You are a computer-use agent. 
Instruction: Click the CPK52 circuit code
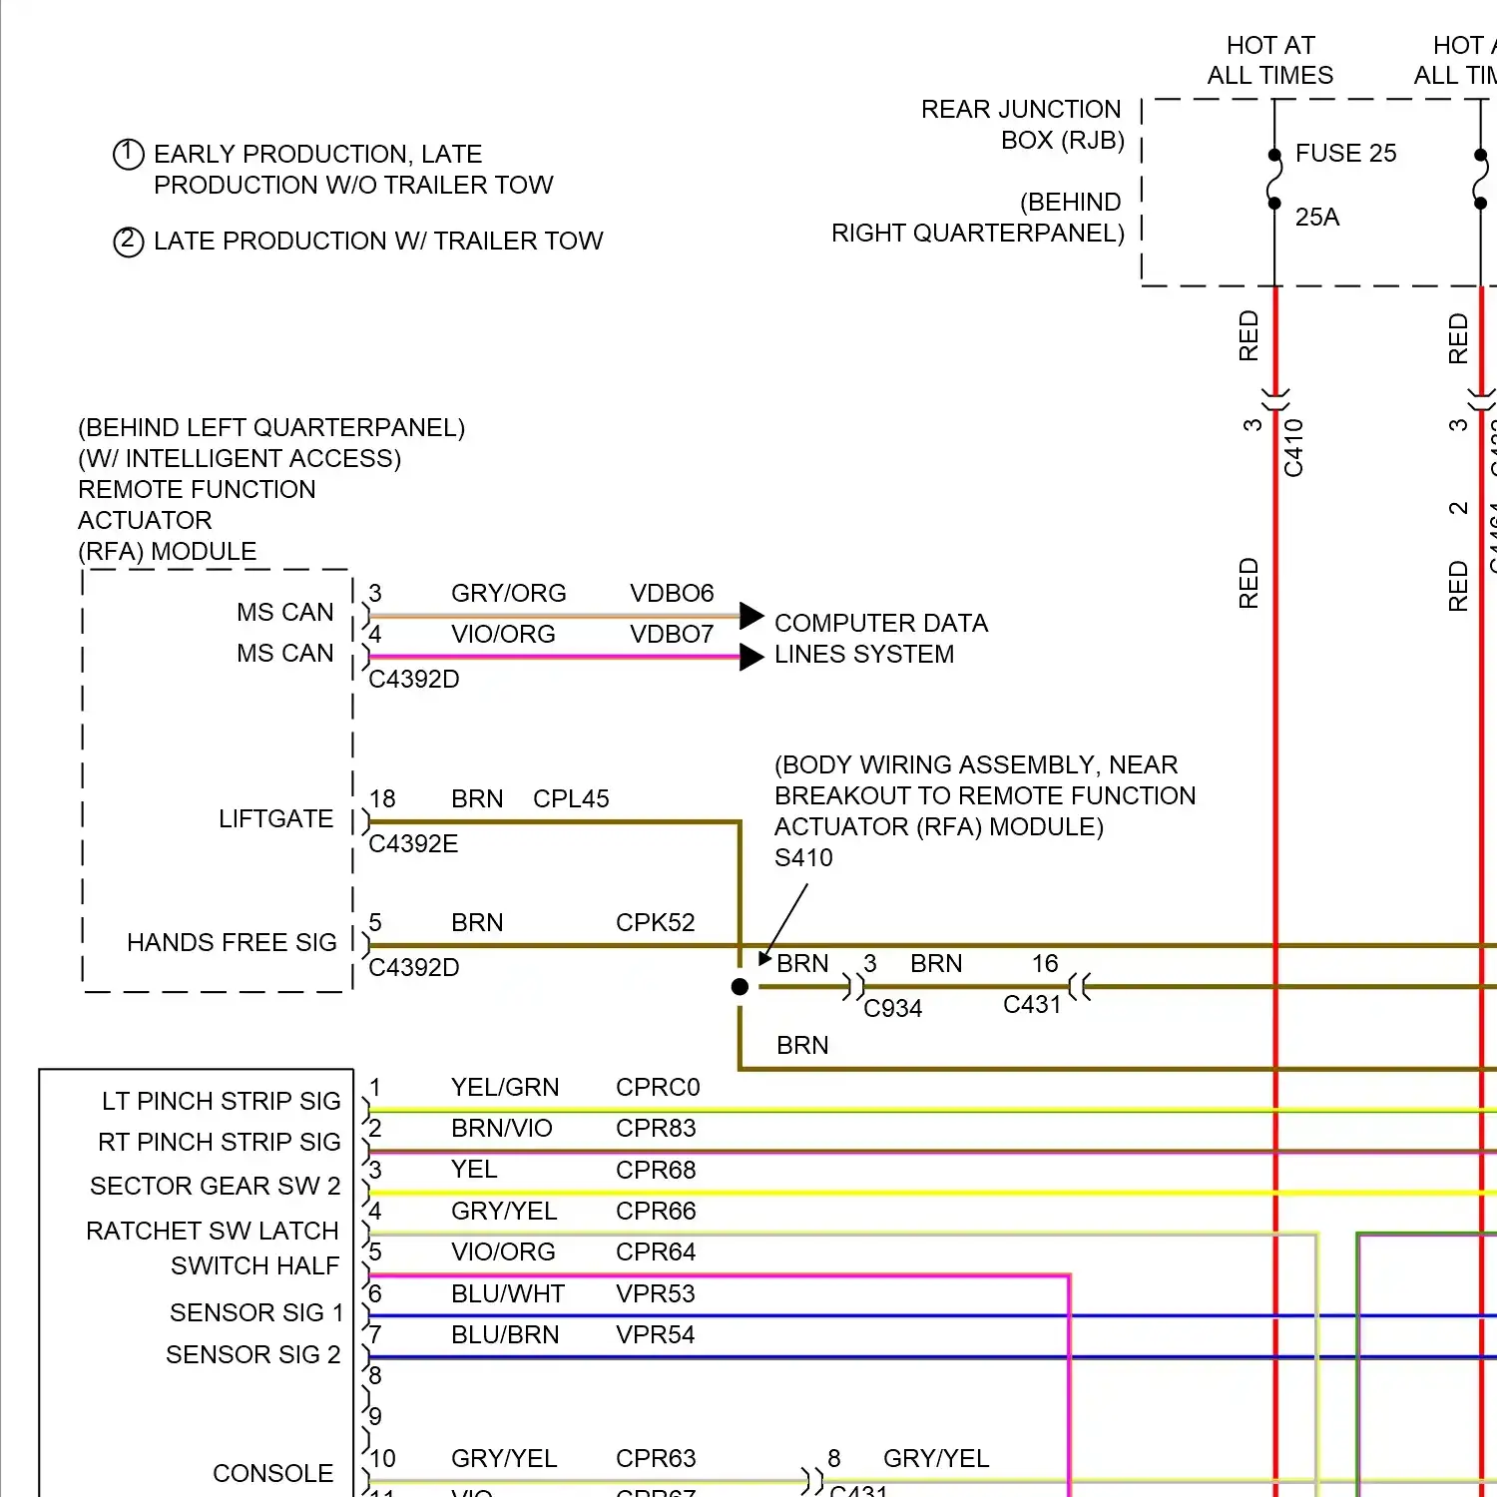(655, 922)
